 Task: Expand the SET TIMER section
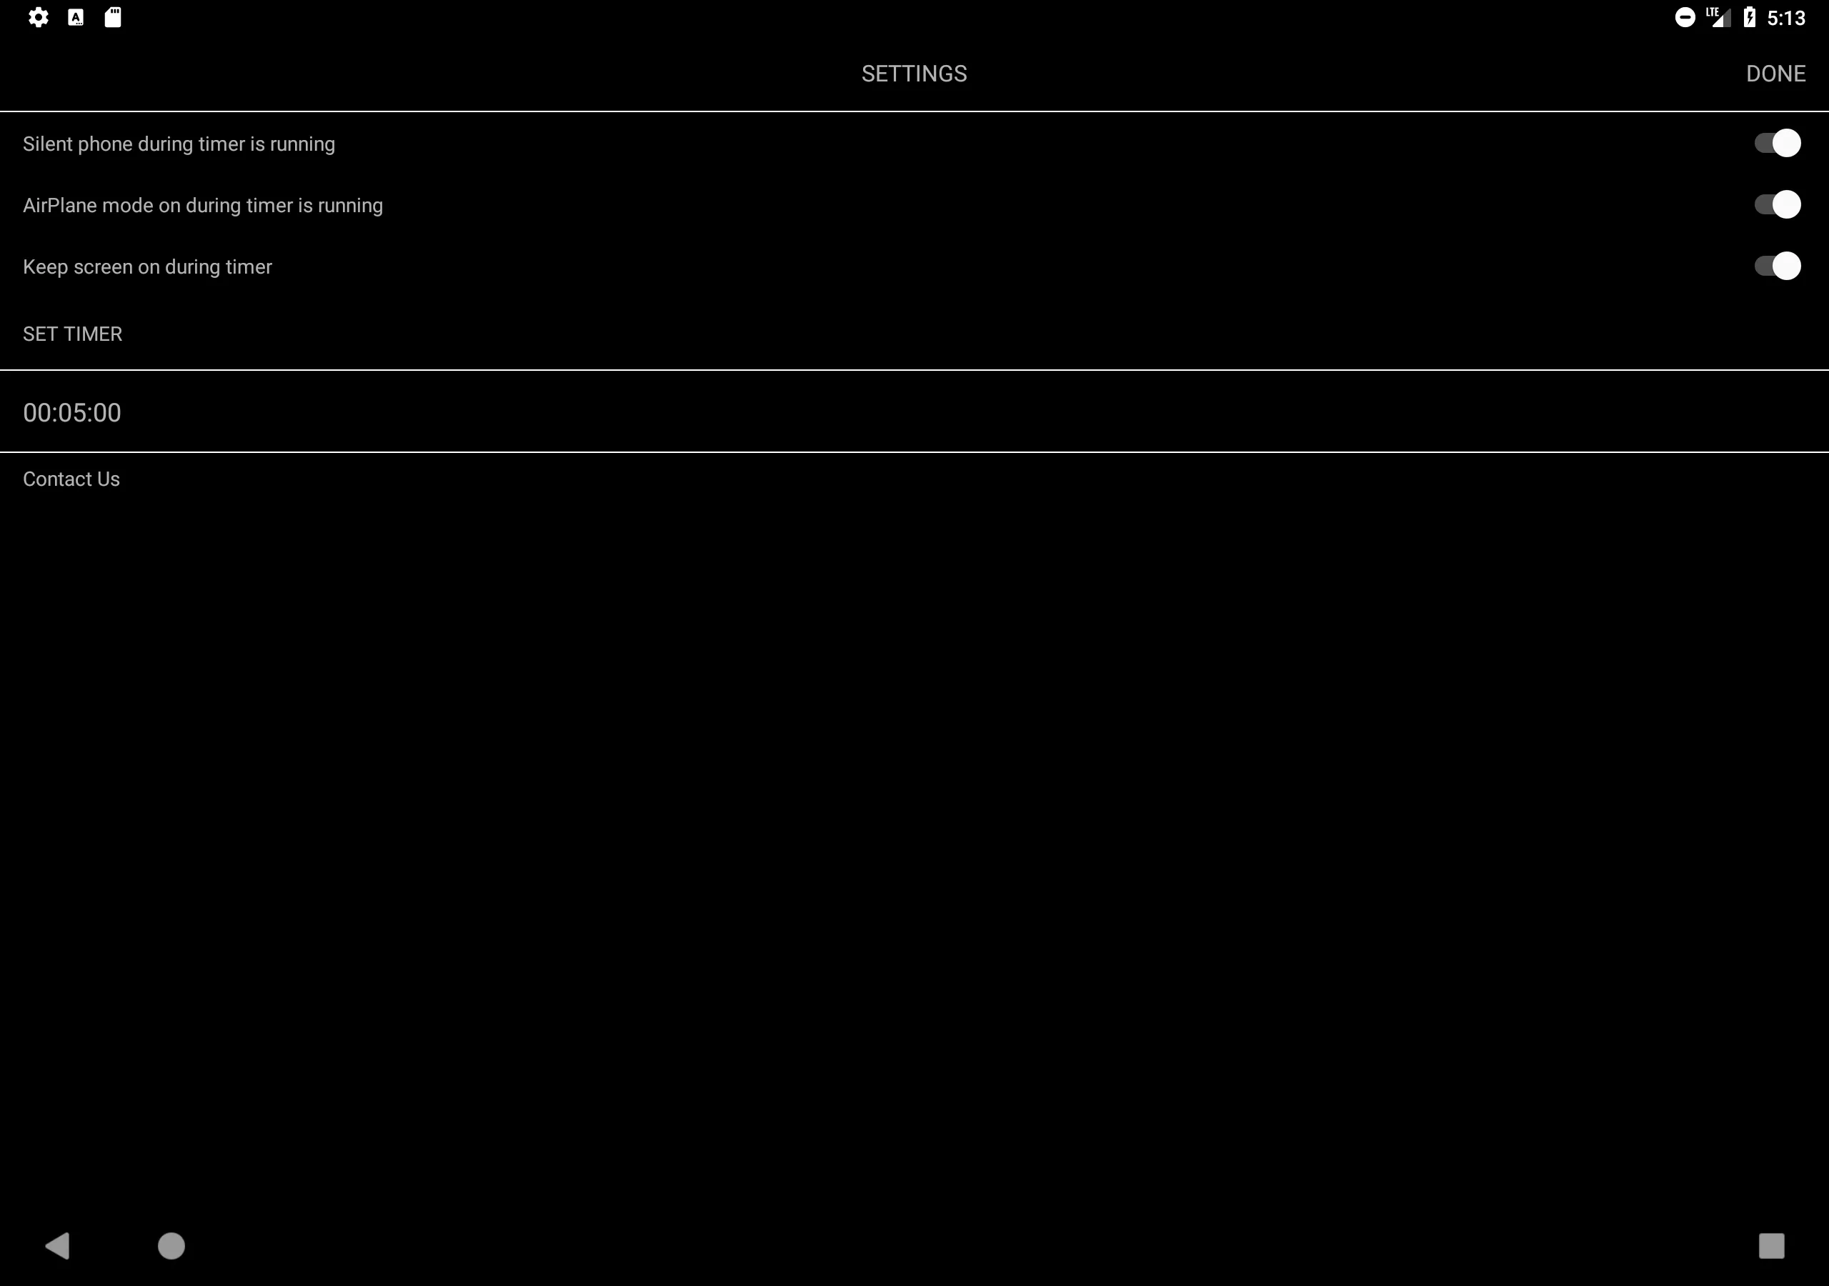click(71, 333)
